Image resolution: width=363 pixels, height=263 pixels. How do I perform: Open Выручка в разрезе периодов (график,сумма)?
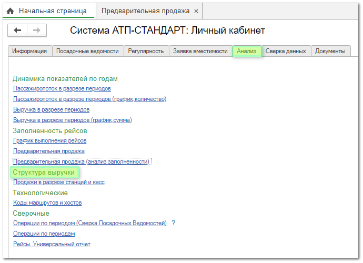(72, 120)
